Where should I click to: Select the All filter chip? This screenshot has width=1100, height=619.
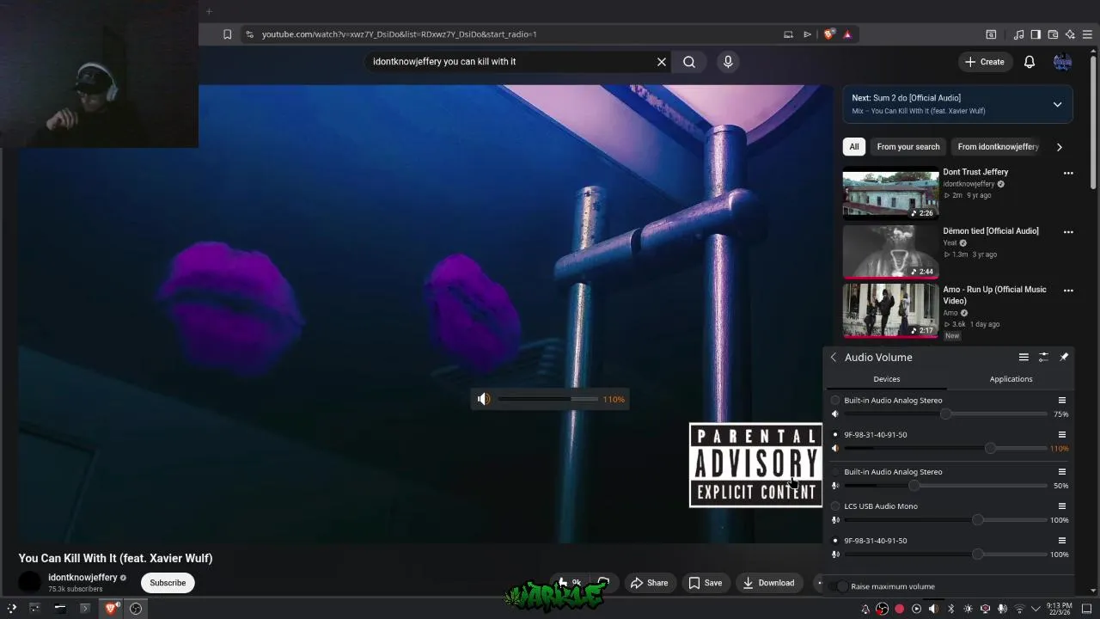853,147
